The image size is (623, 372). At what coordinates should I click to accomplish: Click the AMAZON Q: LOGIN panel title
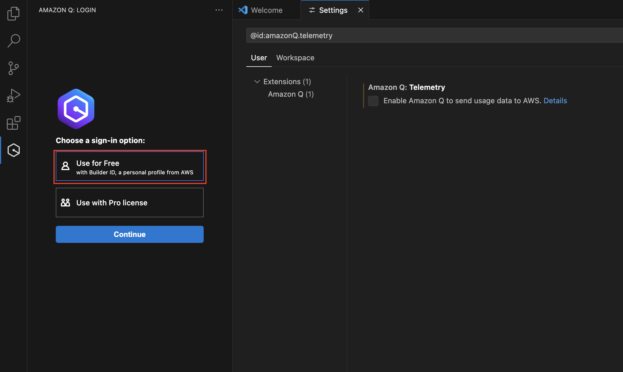click(x=67, y=10)
